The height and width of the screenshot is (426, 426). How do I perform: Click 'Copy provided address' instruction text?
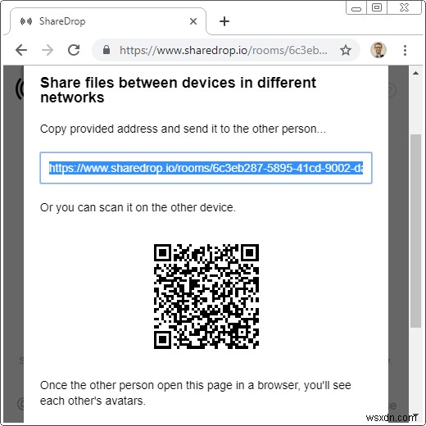pyautogui.click(x=183, y=129)
